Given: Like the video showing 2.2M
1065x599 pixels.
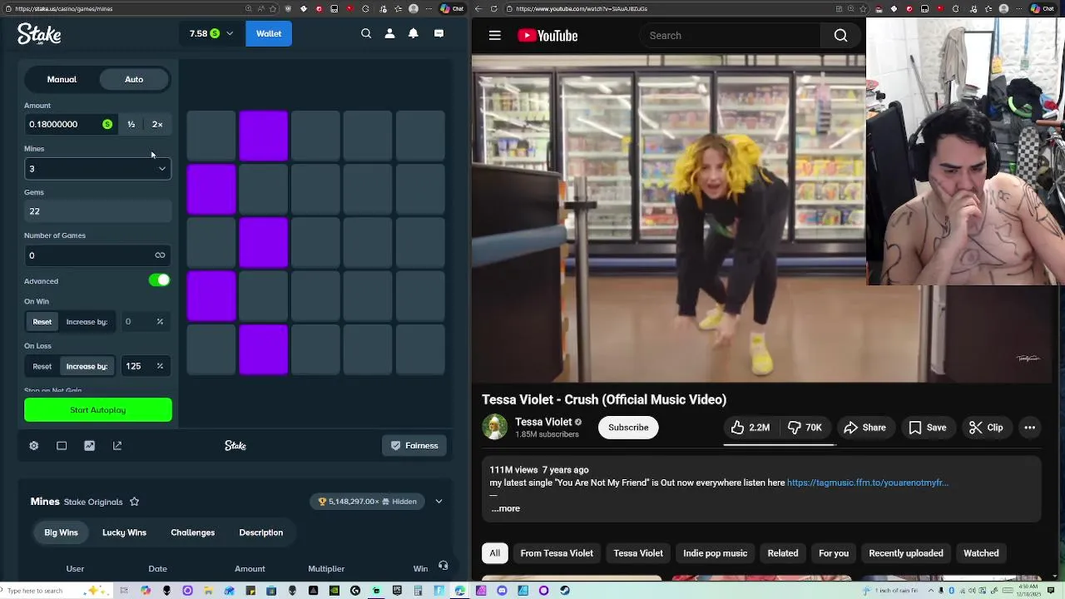Looking at the screenshot, I should point(750,428).
